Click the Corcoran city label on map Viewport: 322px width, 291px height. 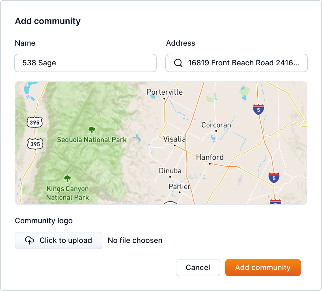pos(216,125)
